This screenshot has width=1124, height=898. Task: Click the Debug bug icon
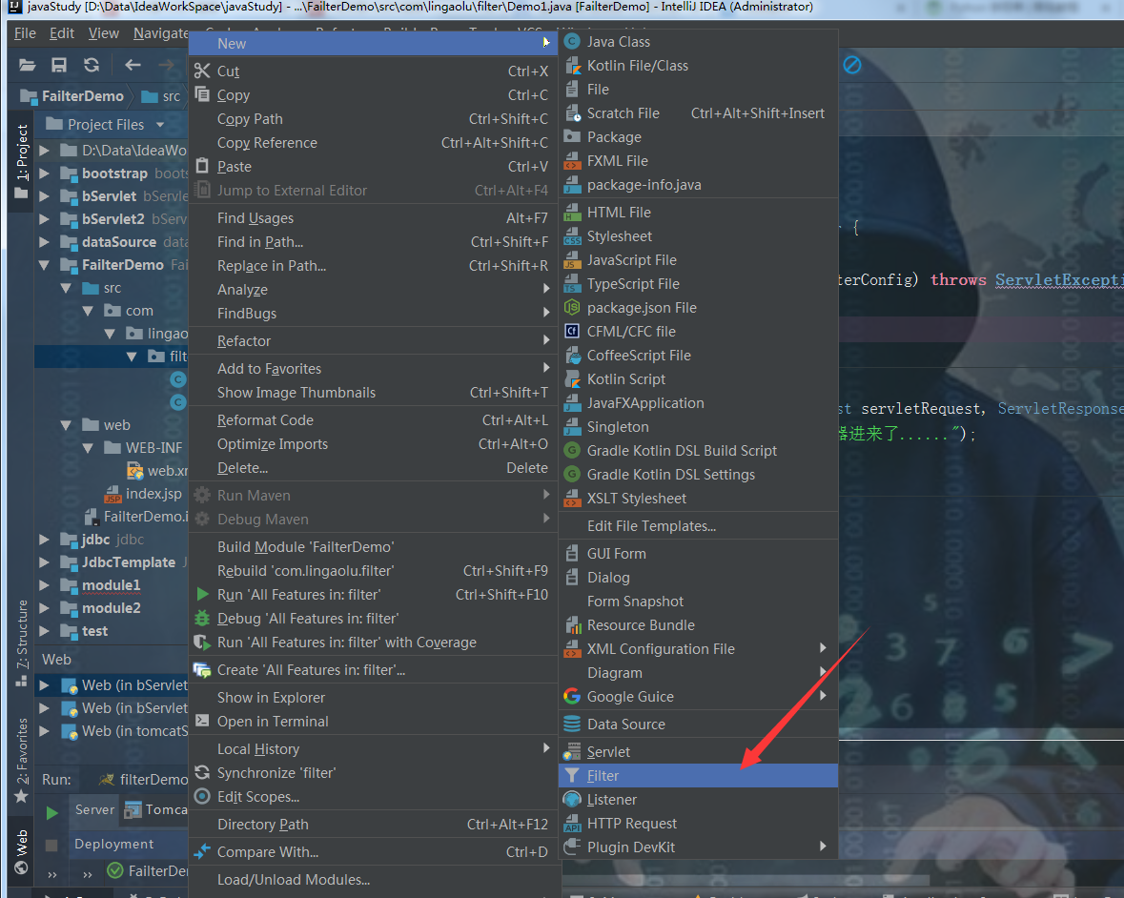pyautogui.click(x=202, y=619)
